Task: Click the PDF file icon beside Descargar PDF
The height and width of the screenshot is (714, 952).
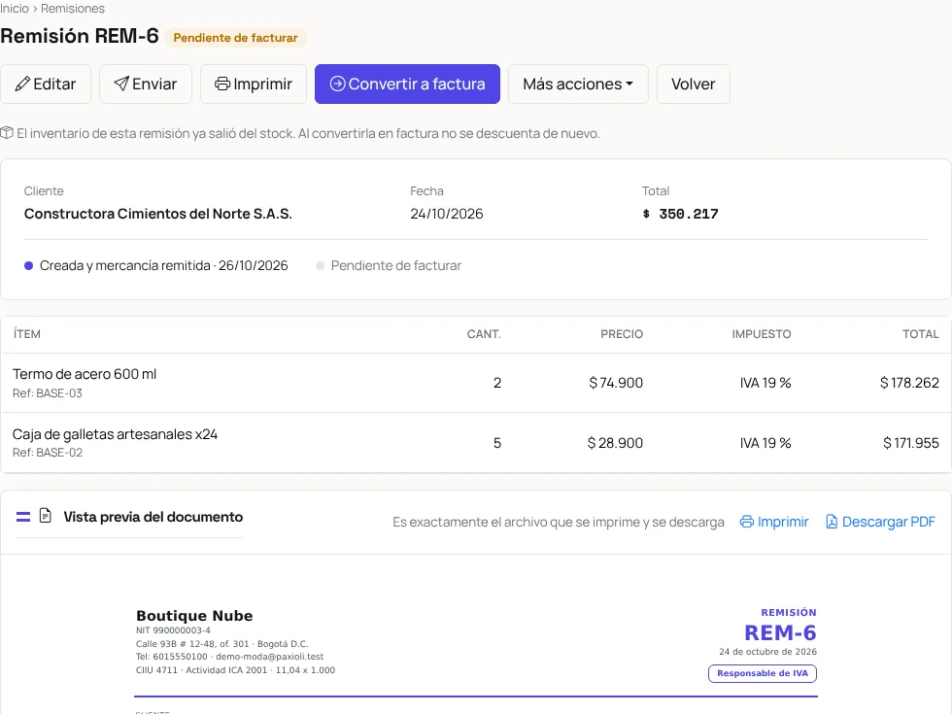Action: tap(832, 522)
